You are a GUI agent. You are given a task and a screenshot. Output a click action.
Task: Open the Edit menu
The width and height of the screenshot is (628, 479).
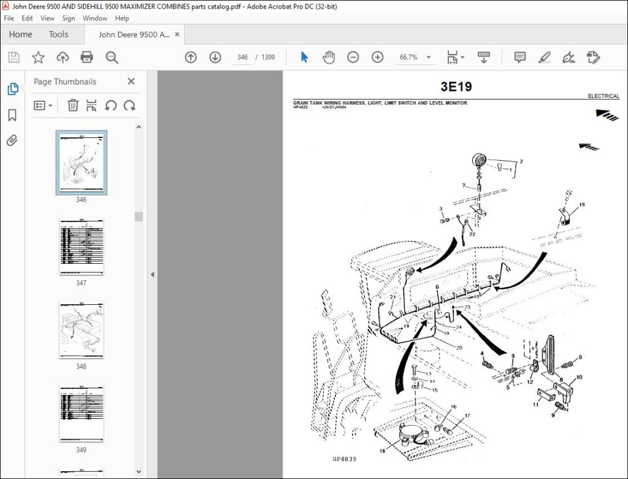click(x=27, y=18)
